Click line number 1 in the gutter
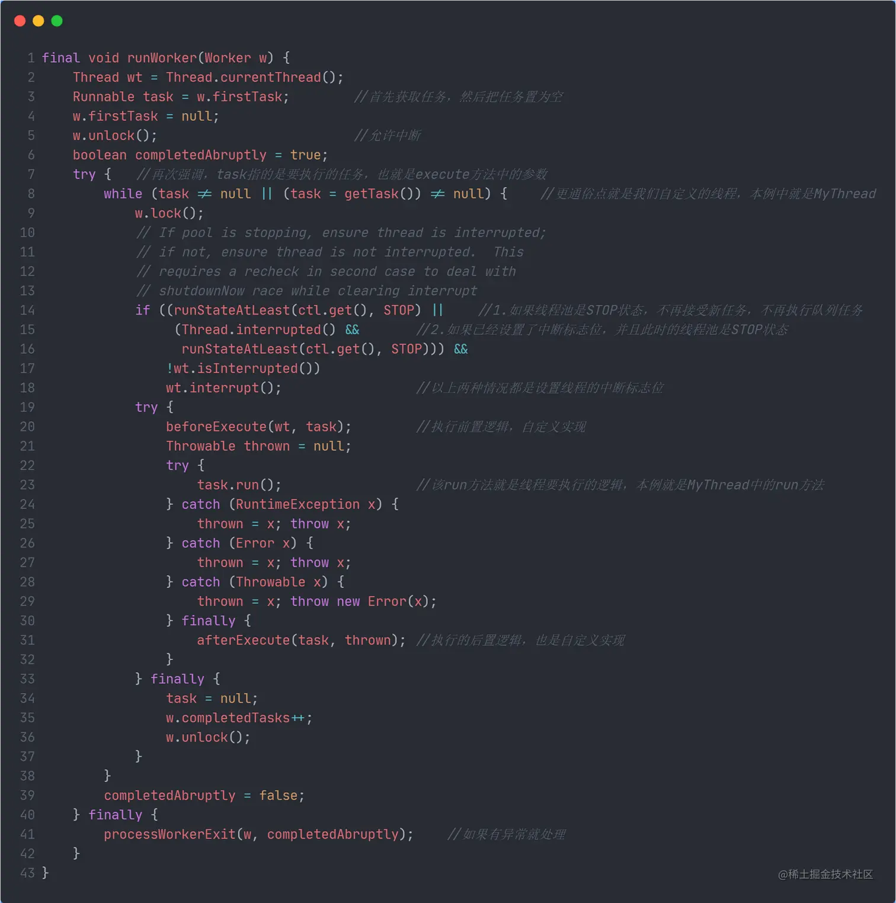The height and width of the screenshot is (903, 896). coord(31,57)
